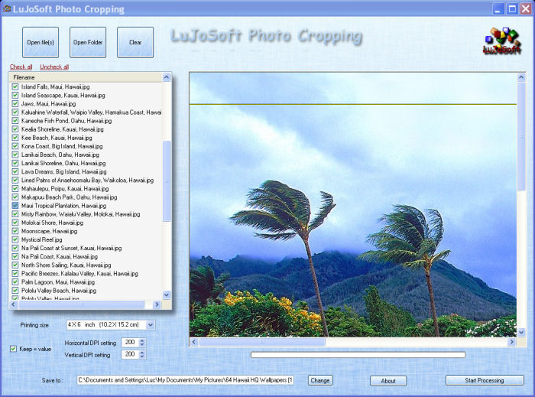Click the processing progress bar
Screen dimensions: 535x397
click(x=358, y=355)
